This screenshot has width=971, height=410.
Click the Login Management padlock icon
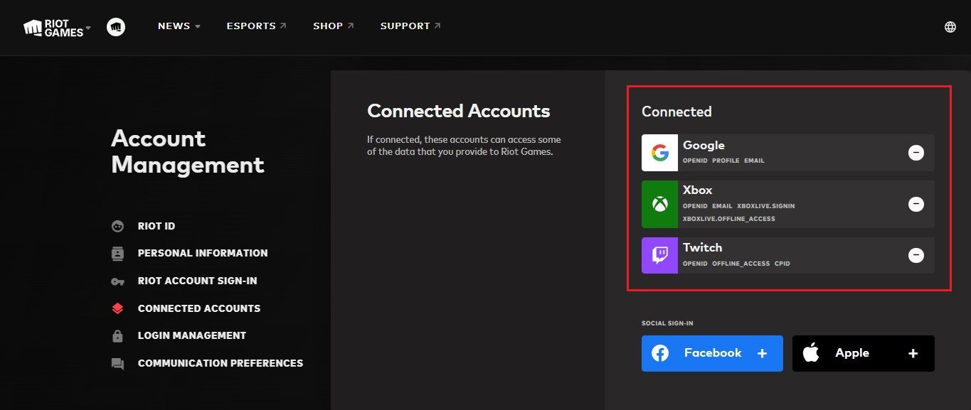click(117, 335)
